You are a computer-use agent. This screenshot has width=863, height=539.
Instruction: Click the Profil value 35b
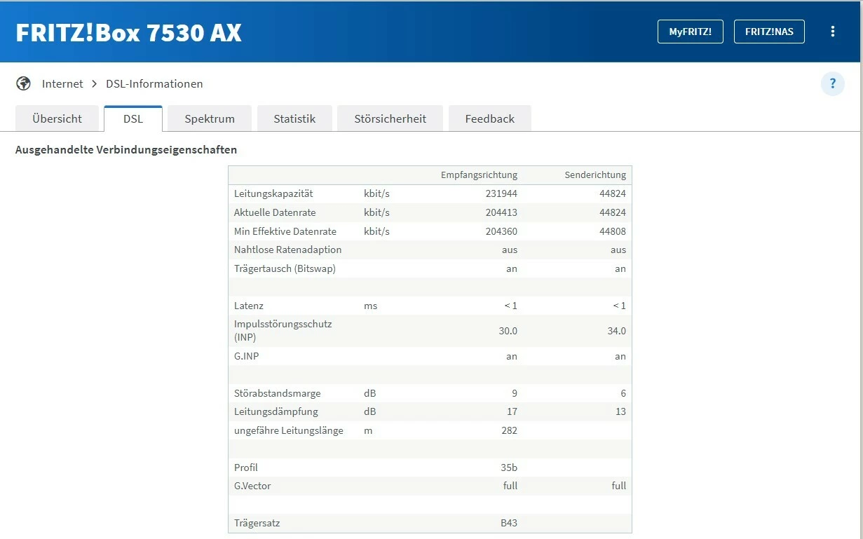pyautogui.click(x=509, y=468)
